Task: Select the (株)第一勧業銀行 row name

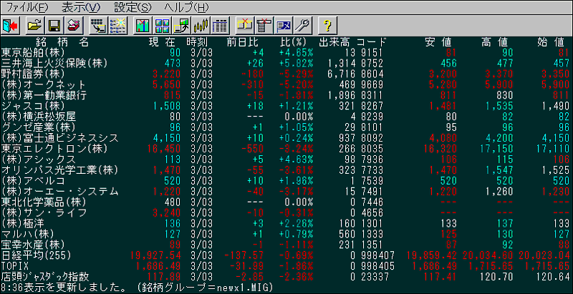Action: 44,95
